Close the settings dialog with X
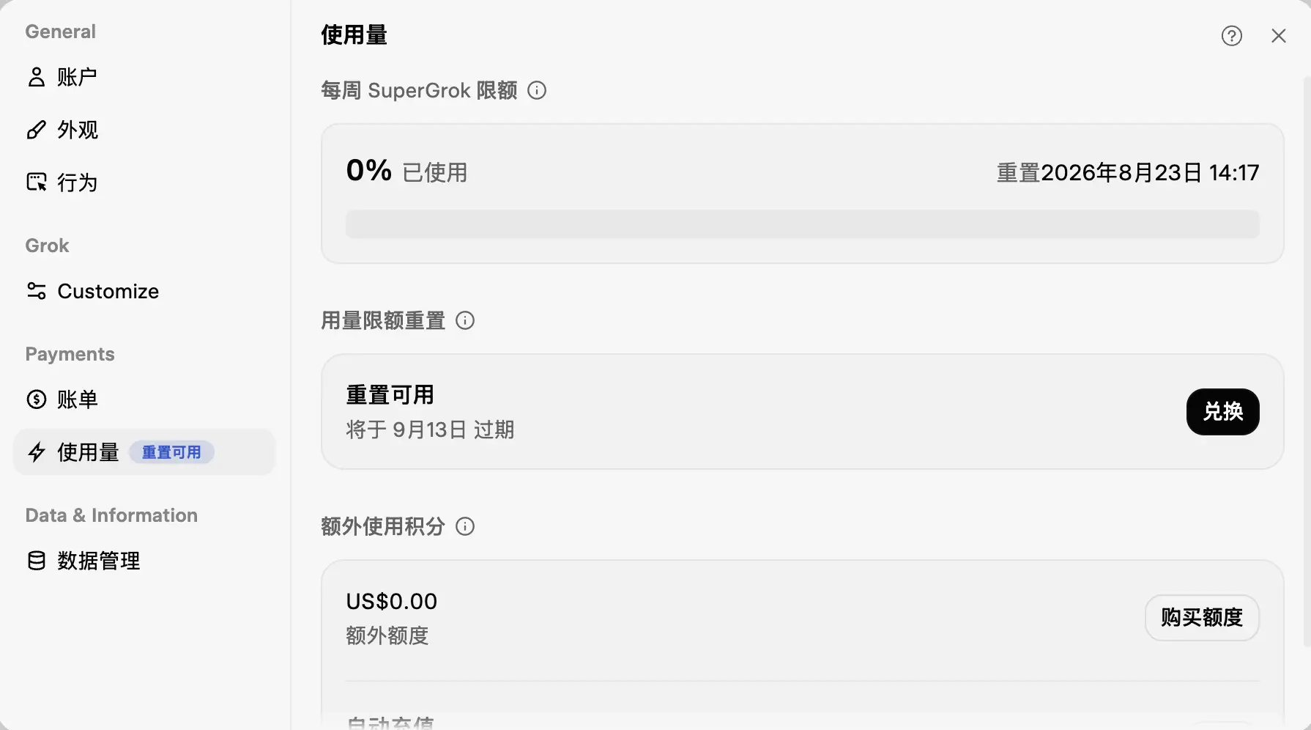1311x730 pixels. point(1279,36)
